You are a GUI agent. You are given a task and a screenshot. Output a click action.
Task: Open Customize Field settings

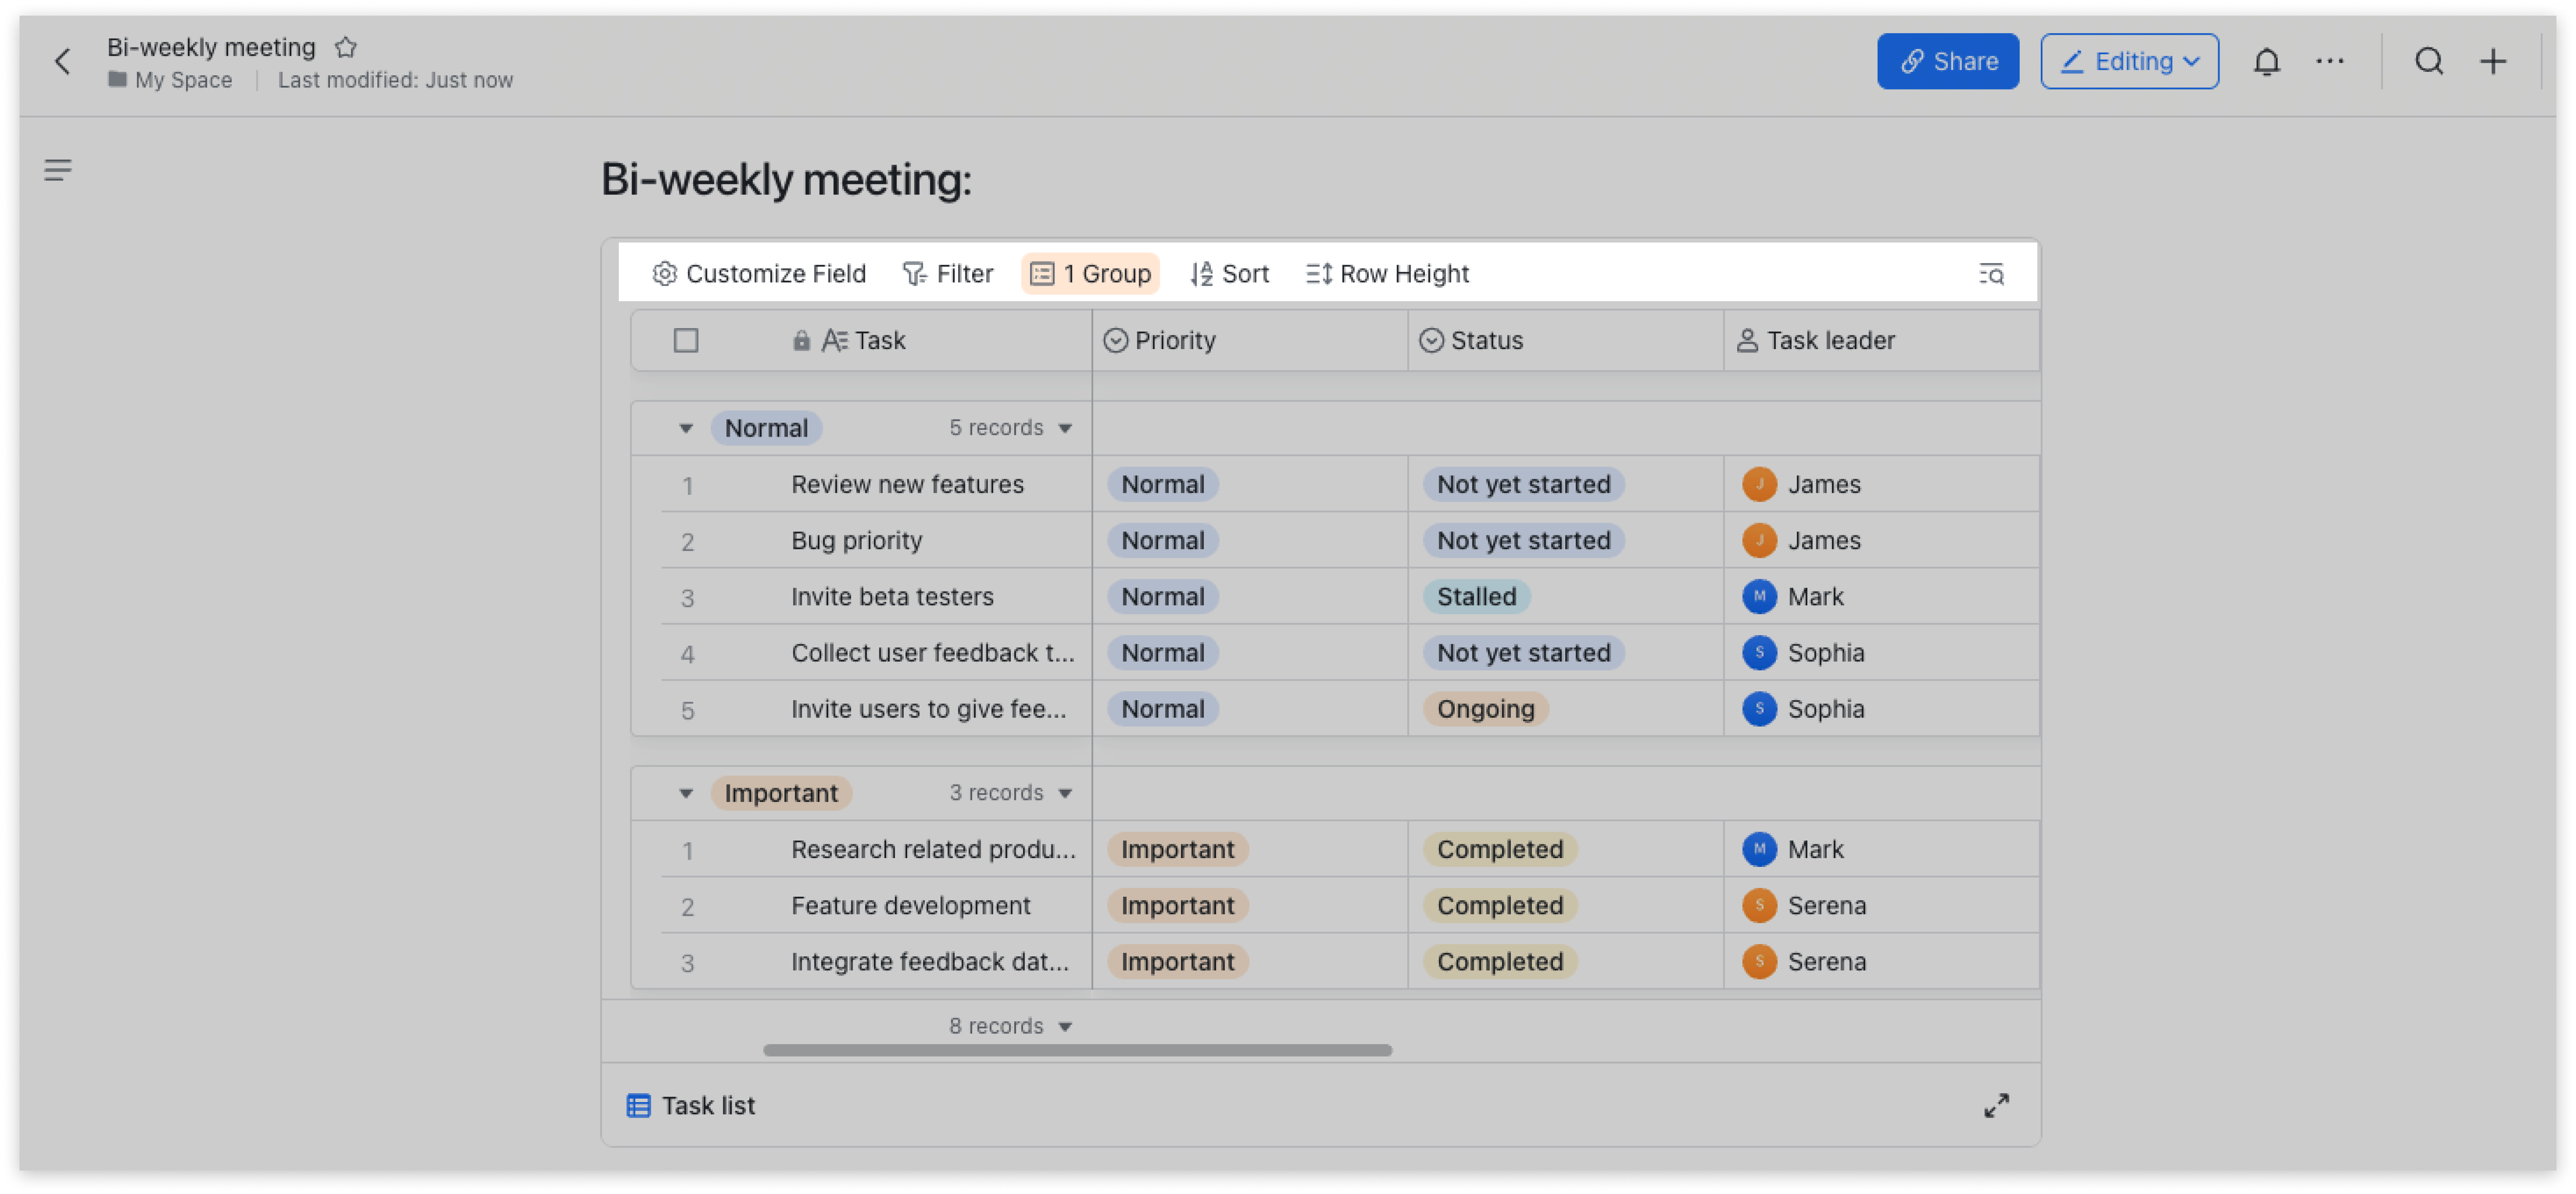pos(758,274)
